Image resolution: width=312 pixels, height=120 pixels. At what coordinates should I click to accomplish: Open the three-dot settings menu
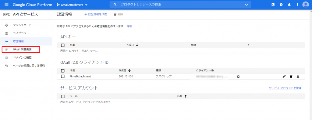(x=297, y=5)
